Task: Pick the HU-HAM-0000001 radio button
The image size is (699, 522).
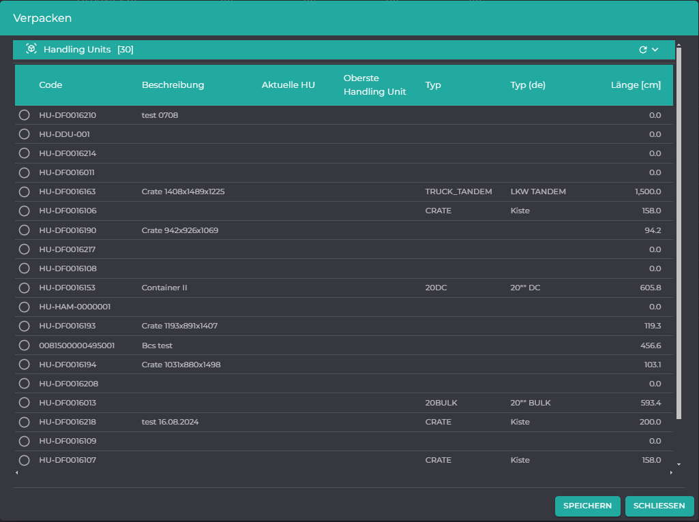Action: 25,307
